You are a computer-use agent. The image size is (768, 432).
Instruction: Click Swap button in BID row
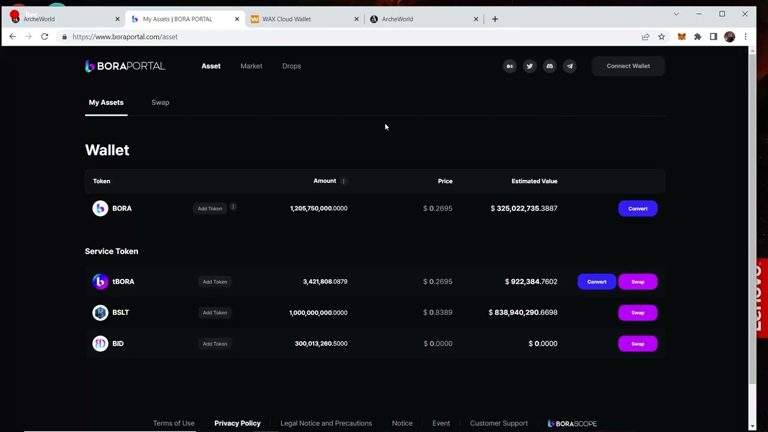(x=638, y=344)
